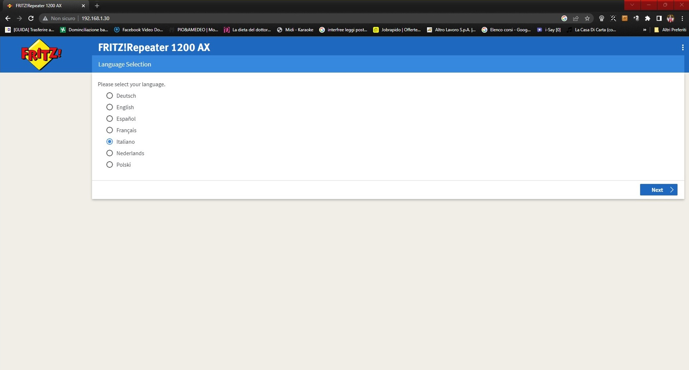Choose Español as the language
The height and width of the screenshot is (370, 689).
109,118
